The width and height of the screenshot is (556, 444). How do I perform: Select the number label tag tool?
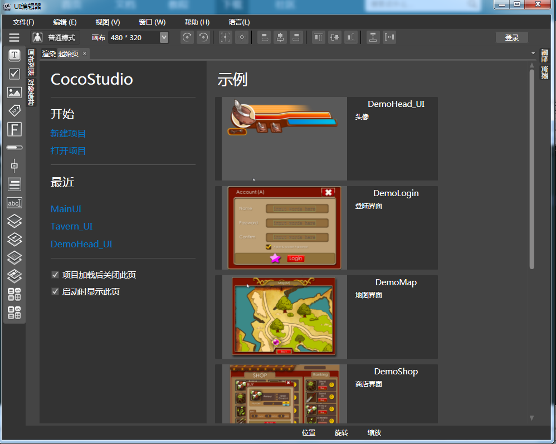pyautogui.click(x=14, y=111)
